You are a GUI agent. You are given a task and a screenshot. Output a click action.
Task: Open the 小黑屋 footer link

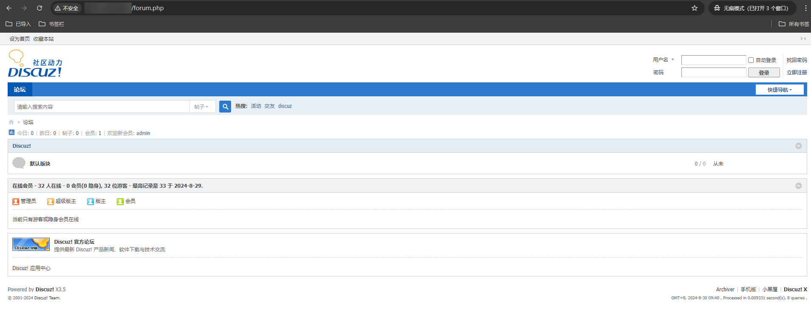point(770,290)
